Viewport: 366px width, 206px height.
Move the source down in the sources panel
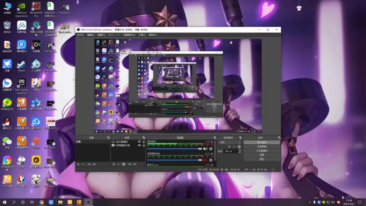point(135,164)
